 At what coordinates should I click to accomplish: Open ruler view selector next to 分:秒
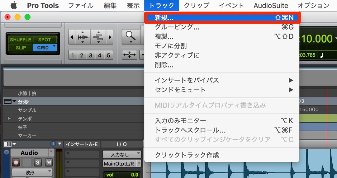click(10, 101)
